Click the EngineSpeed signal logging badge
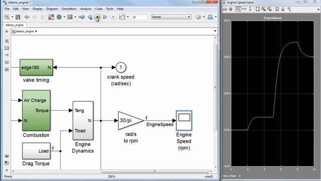Screen dimensions: 321x181 coord(146,118)
